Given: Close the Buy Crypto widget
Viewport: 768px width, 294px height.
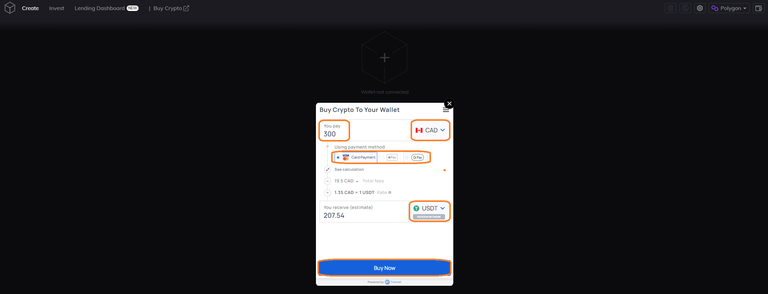Looking at the screenshot, I should coord(449,104).
